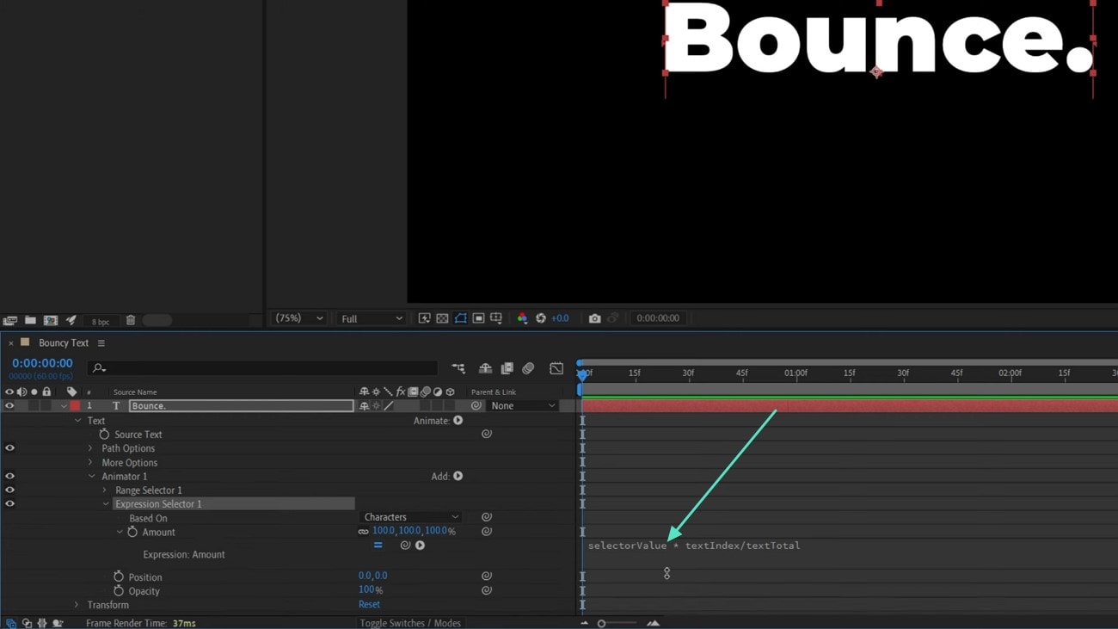Expand In/Out/Duration pane icon

pyautogui.click(x=41, y=623)
